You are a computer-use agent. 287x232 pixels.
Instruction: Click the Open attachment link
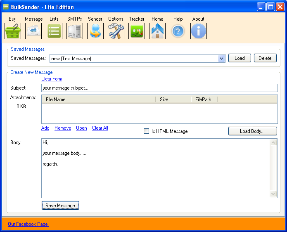tap(81, 128)
